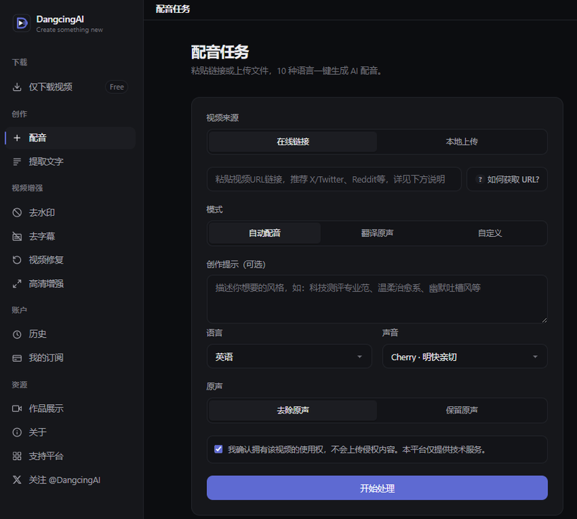Screen dimensions: 577x519
Task: Click the 高清增强 expand arrows icon
Action: [17, 284]
